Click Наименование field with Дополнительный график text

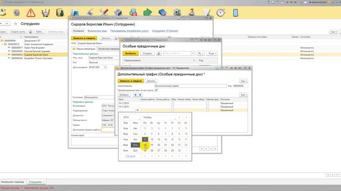click(191, 86)
